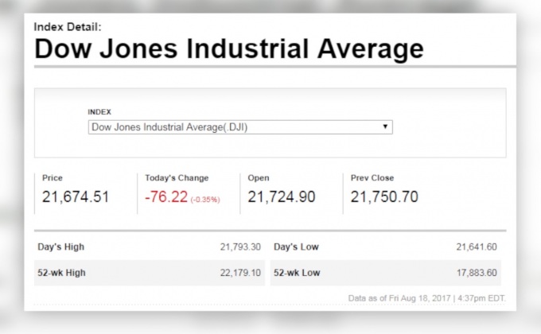This screenshot has width=541, height=334.
Task: Select the Price value 21,674.51
Action: click(76, 196)
